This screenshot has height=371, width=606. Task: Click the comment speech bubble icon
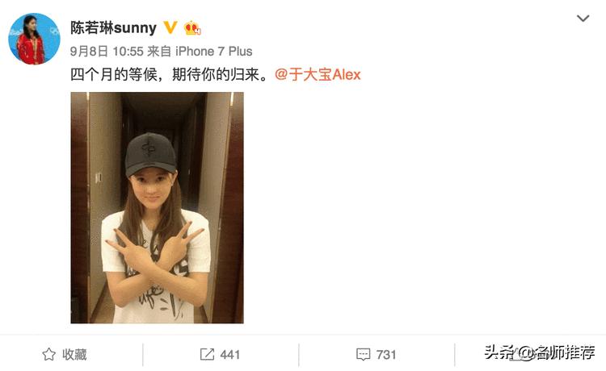[x=364, y=354]
